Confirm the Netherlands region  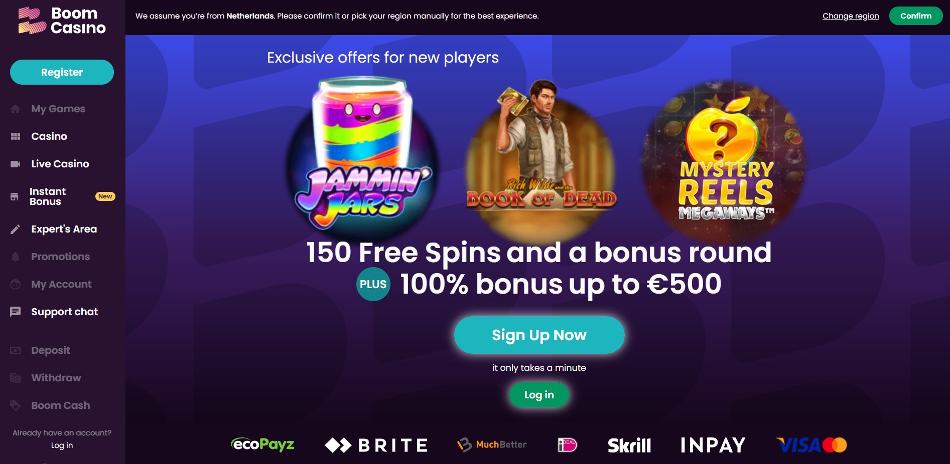[916, 16]
